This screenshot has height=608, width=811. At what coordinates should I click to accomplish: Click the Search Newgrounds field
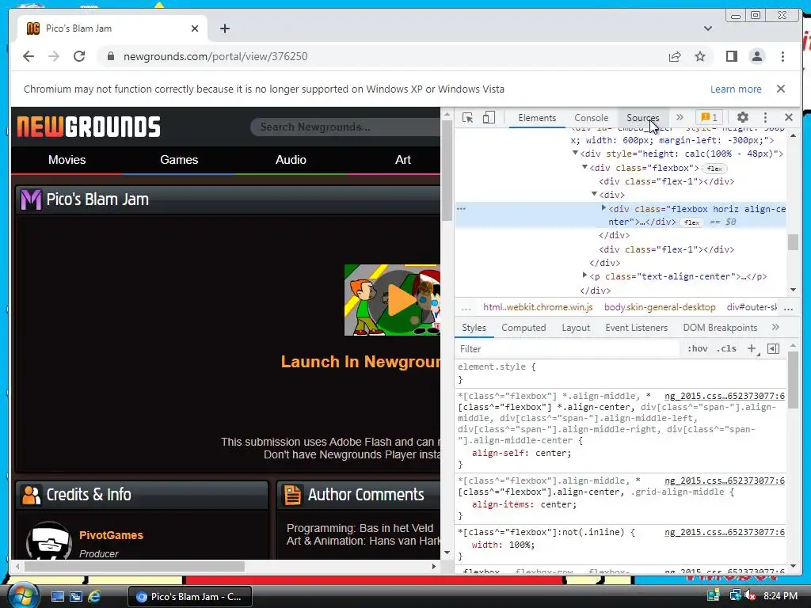pyautogui.click(x=345, y=127)
